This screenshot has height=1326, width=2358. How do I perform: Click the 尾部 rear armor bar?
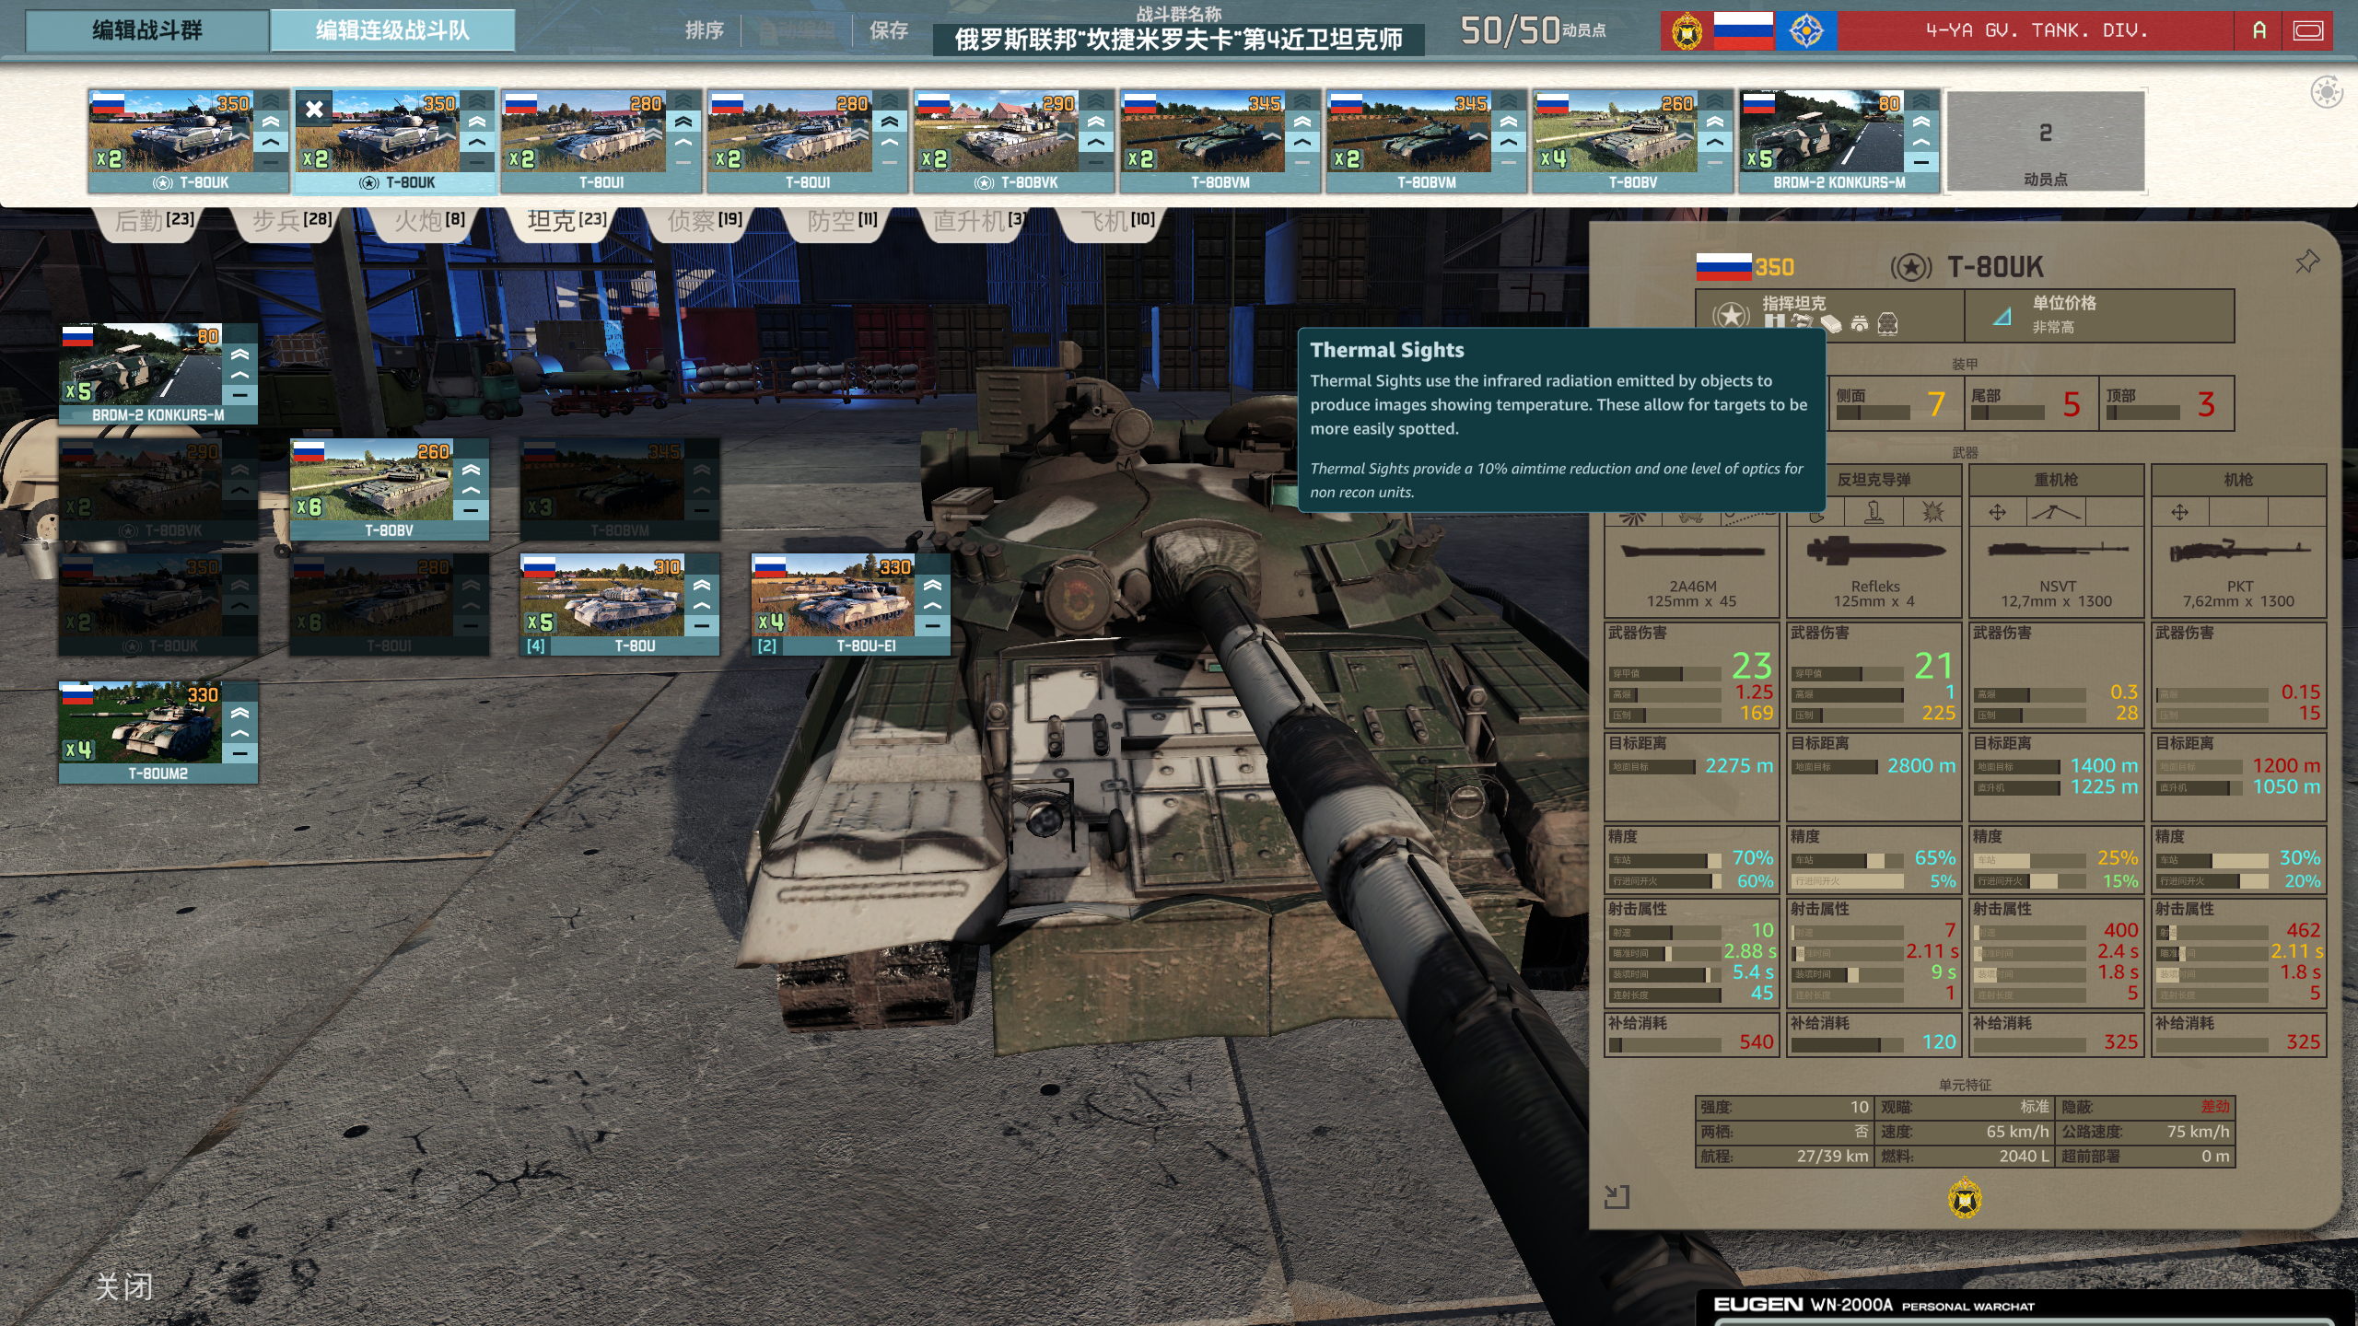[x=2008, y=413]
